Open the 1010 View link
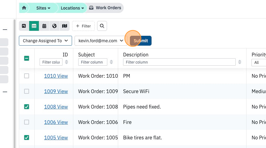 pos(56,76)
